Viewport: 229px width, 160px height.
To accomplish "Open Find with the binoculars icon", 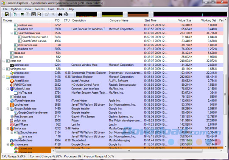I will (60, 14).
